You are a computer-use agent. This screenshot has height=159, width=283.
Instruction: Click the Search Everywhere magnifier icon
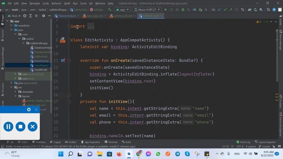pyautogui.click(x=268, y=10)
